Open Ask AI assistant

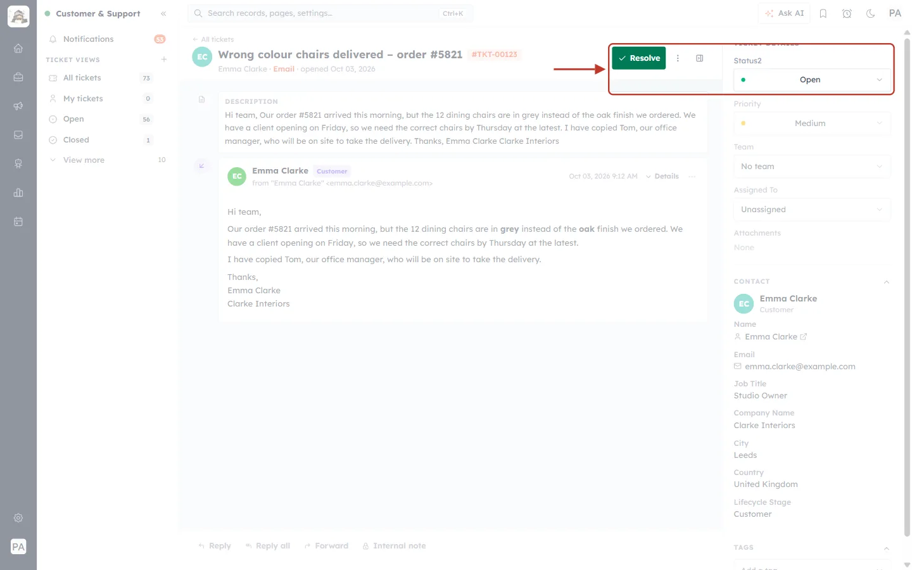tap(784, 13)
